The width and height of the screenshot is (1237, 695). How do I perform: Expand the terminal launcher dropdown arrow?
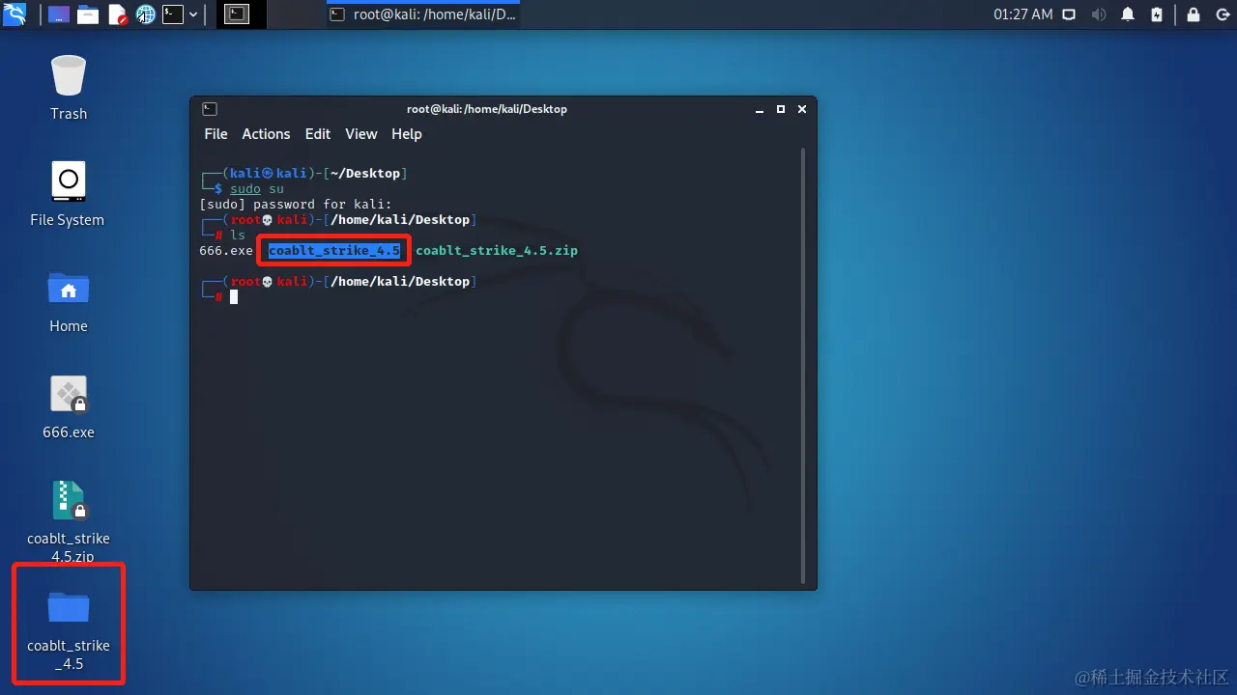(194, 14)
